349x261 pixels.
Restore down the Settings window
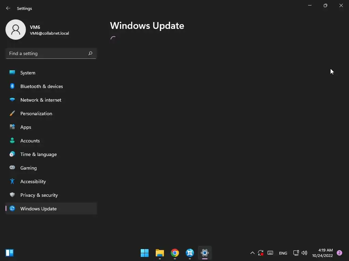325,5
